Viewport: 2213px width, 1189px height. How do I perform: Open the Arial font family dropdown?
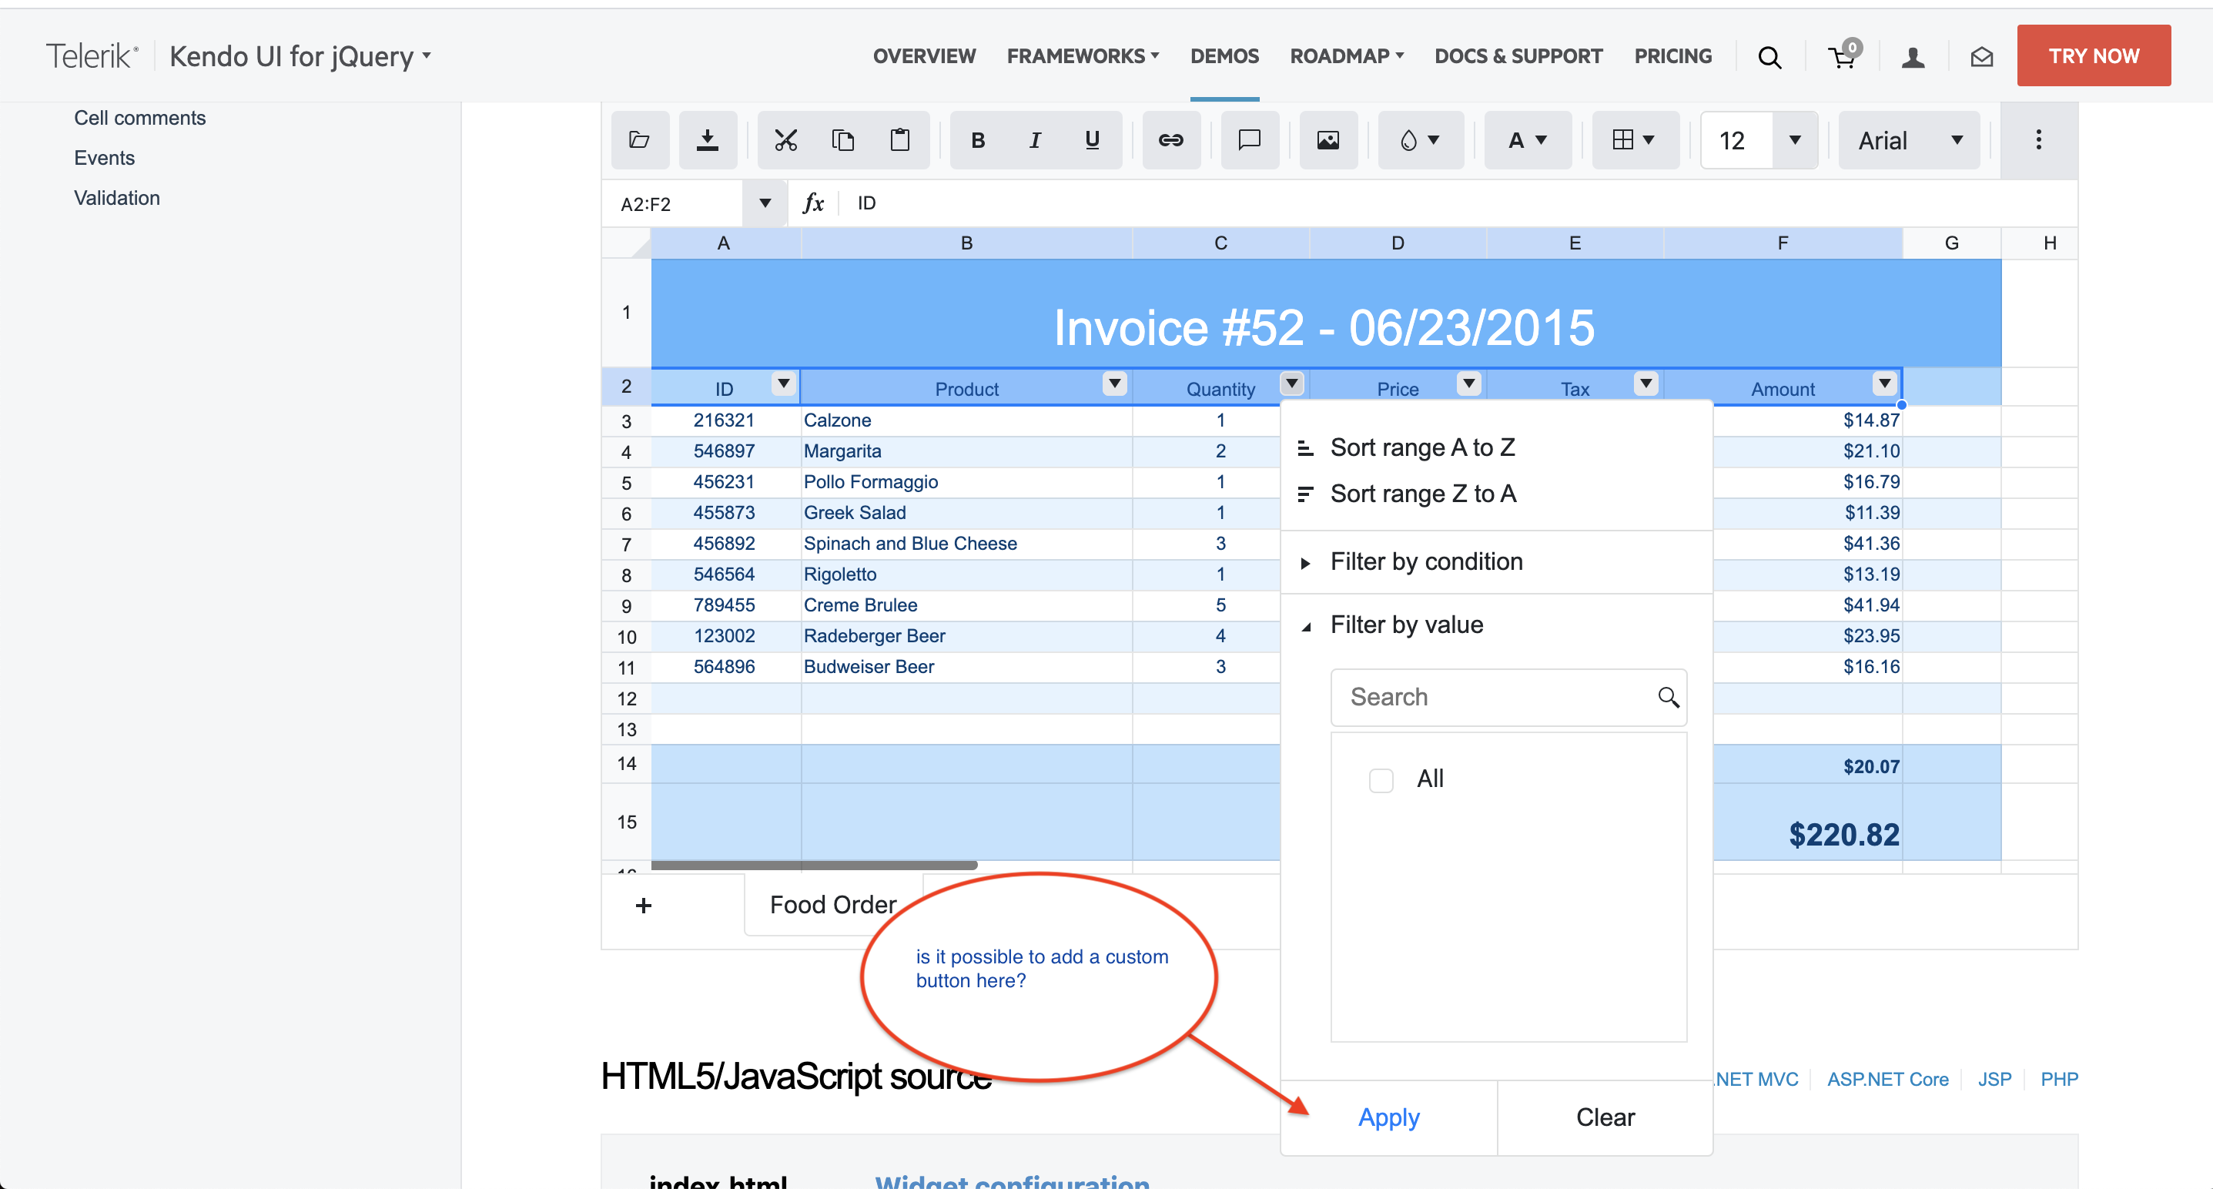[x=1909, y=140]
